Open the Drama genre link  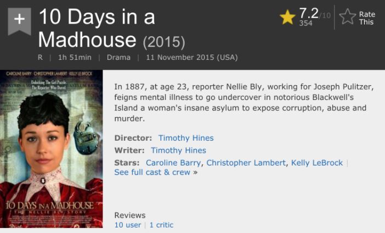[x=118, y=57]
